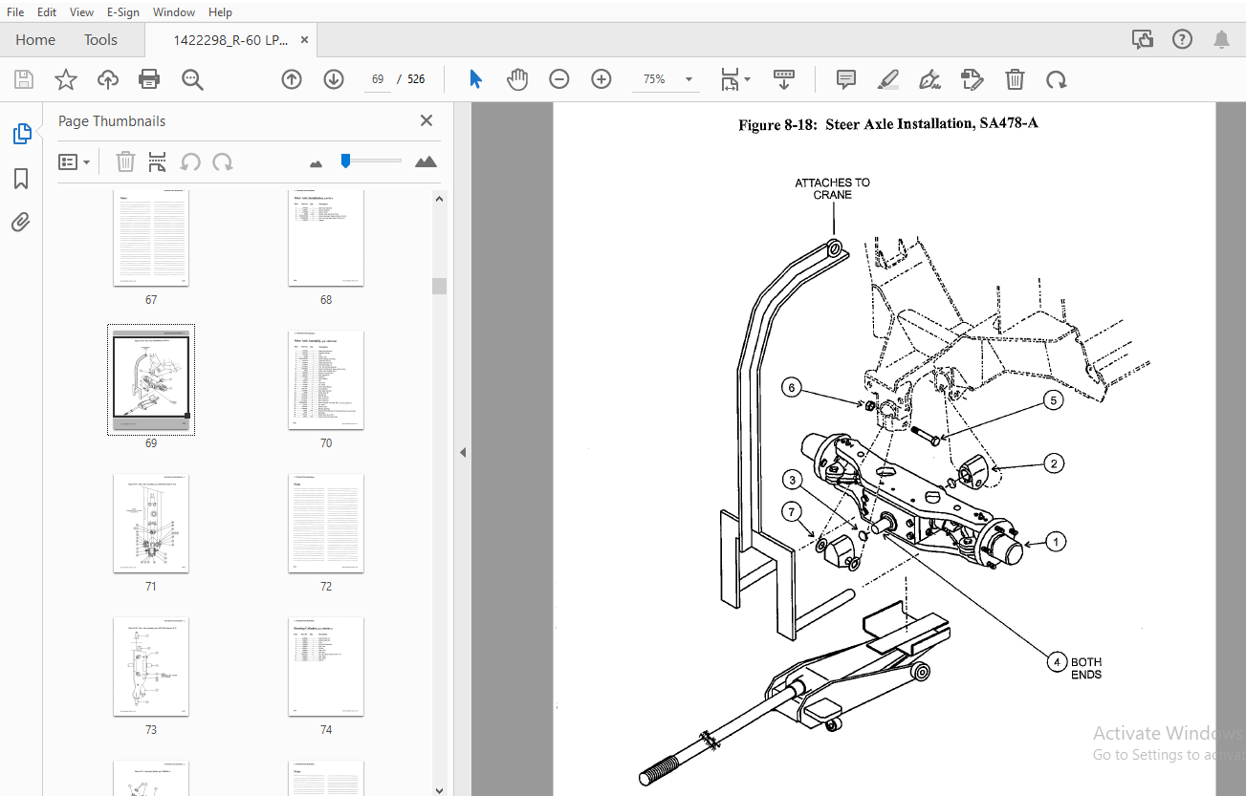Insert pages icon in thumbnails panel
Screen dimensions: 1246x796
tap(158, 161)
